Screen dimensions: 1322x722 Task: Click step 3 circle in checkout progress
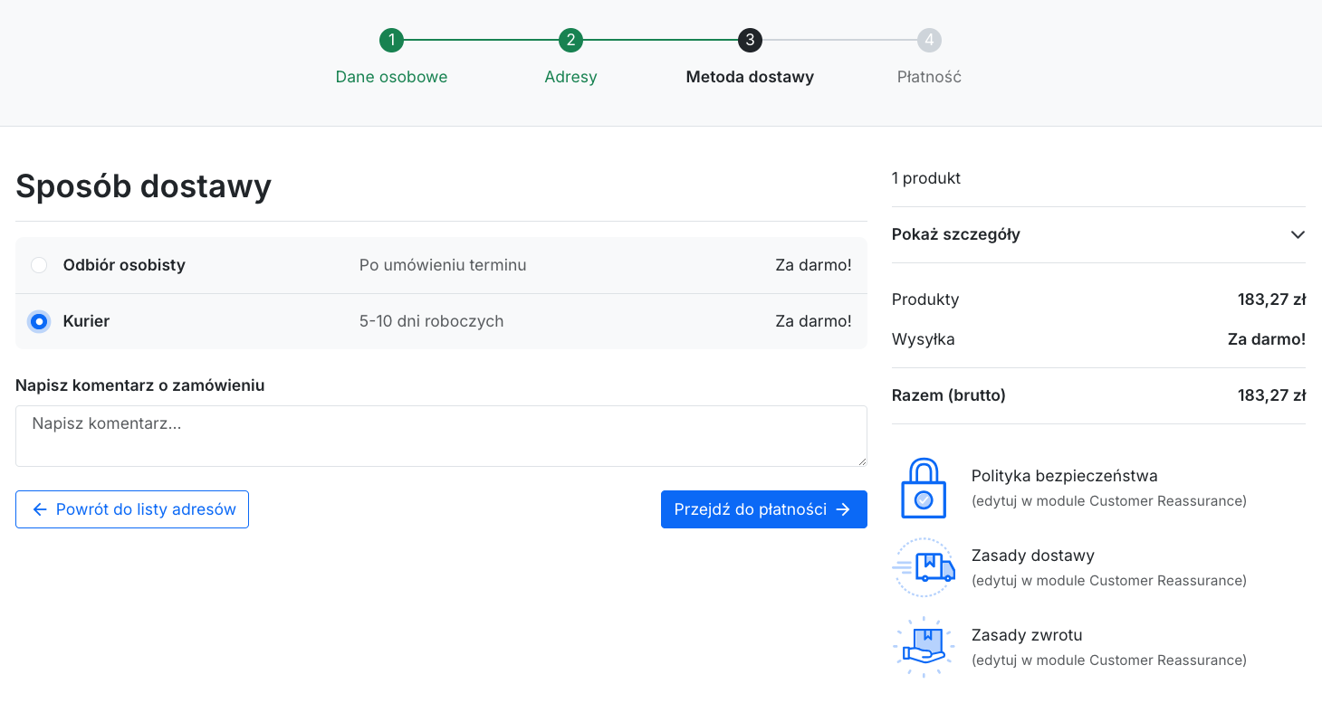coord(750,40)
